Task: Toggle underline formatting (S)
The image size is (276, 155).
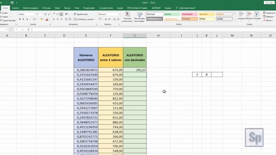Action: [x=27, y=19]
